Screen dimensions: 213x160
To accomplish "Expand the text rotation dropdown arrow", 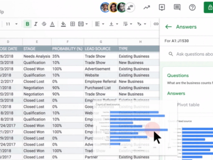I will 145,24.
